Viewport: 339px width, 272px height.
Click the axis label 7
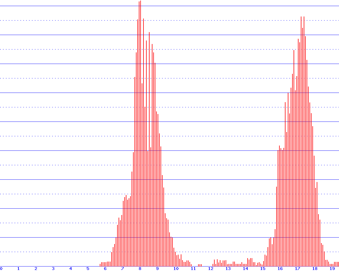[123, 269]
